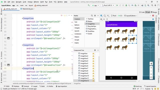Open the LayoutCalisma theme dropdown
The height and width of the screenshot is (90, 160).
click(x=130, y=15)
